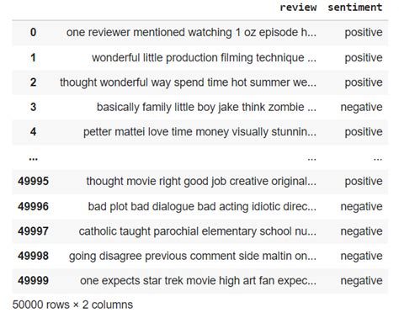Click row index 49999
Screen dimensions: 399x318
(33, 280)
